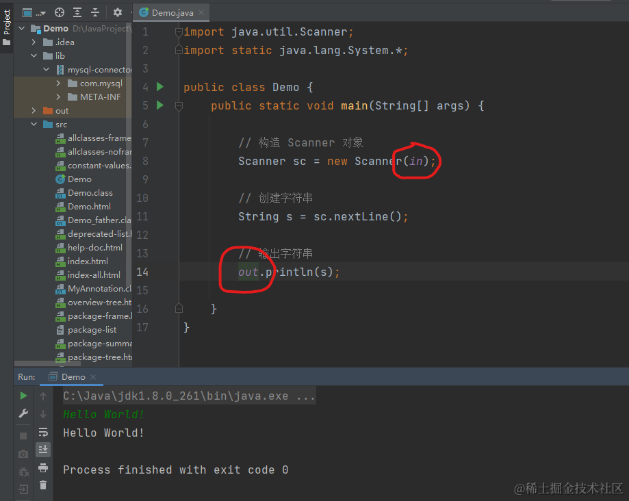This screenshot has height=501, width=629.
Task: Click the run gutter arrow beside the main method
Action: pos(160,105)
